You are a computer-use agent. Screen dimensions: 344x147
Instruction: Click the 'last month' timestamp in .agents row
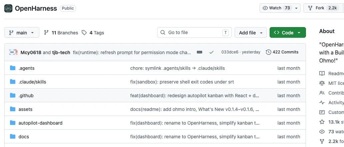point(289,68)
